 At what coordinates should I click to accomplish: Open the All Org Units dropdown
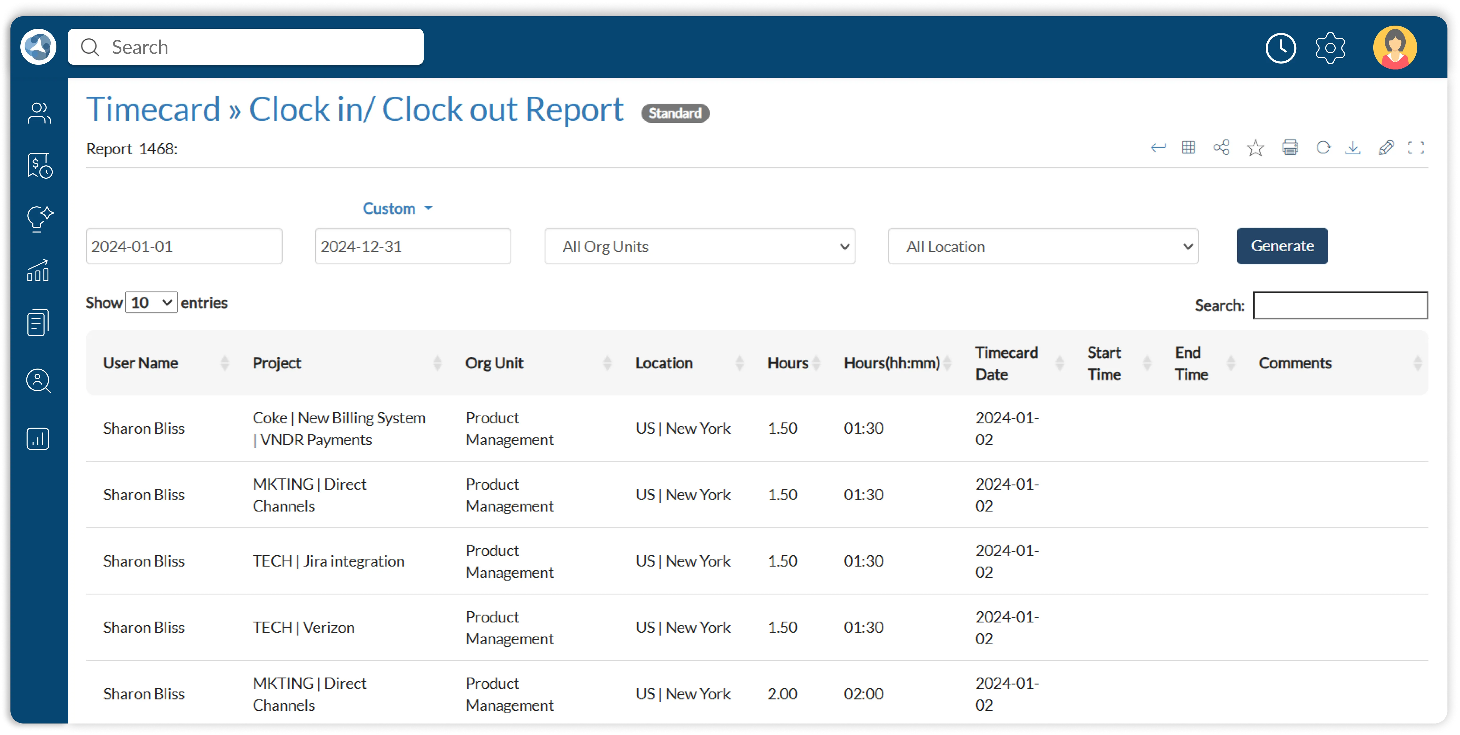click(x=699, y=246)
